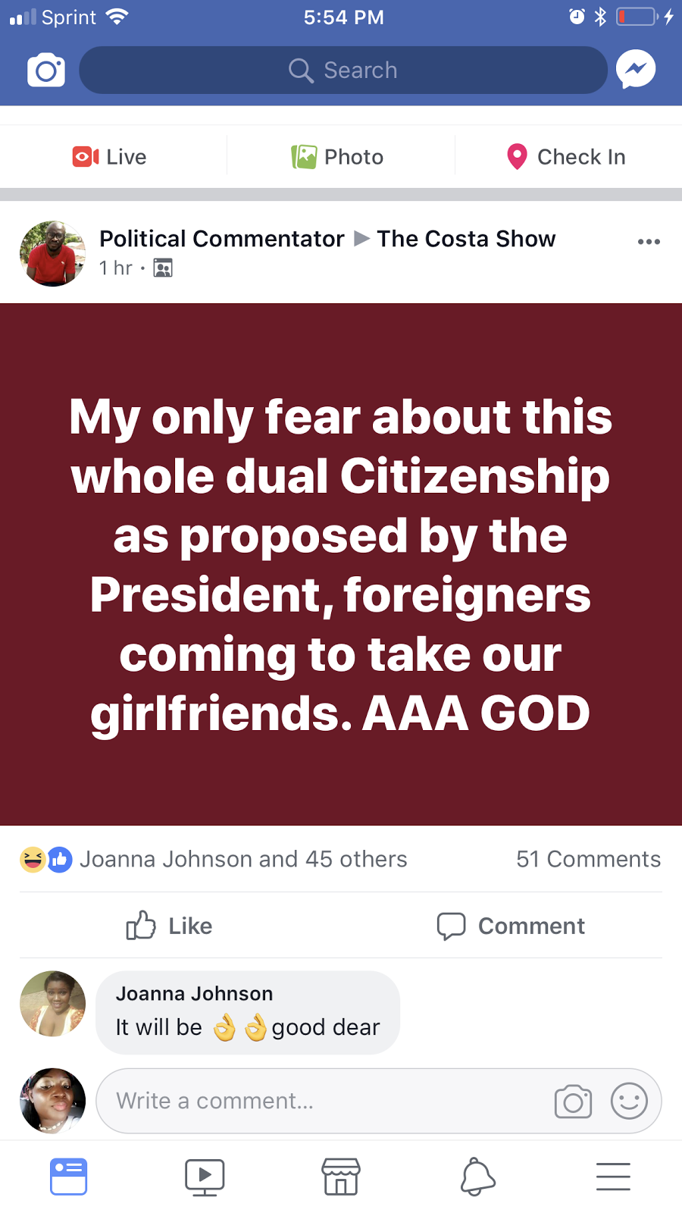Like the post
Image resolution: width=682 pixels, height=1213 pixels.
pos(170,926)
